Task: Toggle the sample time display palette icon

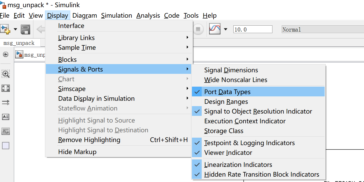Action: tap(6, 103)
